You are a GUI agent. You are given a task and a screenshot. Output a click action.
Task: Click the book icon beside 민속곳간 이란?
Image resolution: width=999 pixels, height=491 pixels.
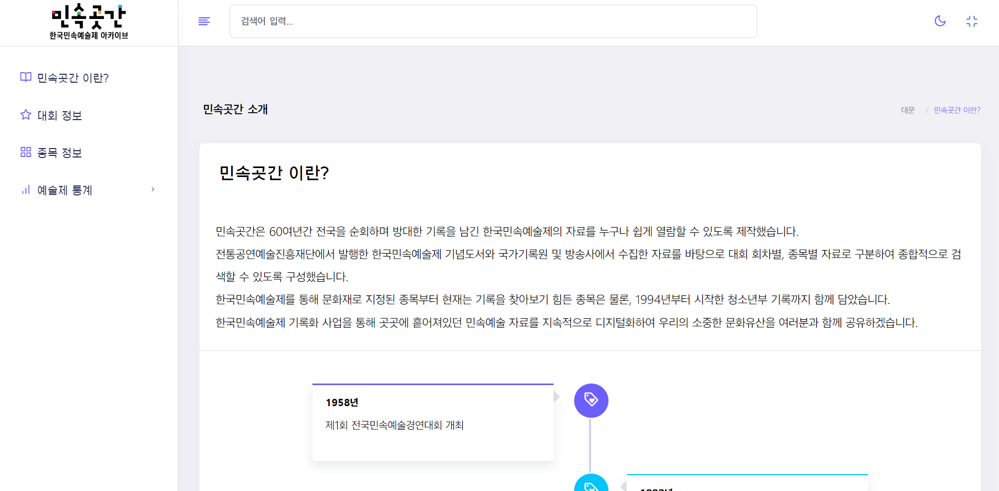pyautogui.click(x=25, y=77)
